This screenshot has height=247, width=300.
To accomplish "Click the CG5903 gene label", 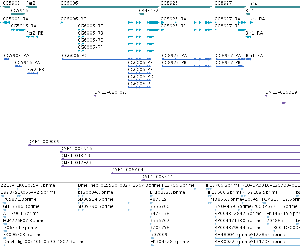I will pyautogui.click(x=11, y=3).
